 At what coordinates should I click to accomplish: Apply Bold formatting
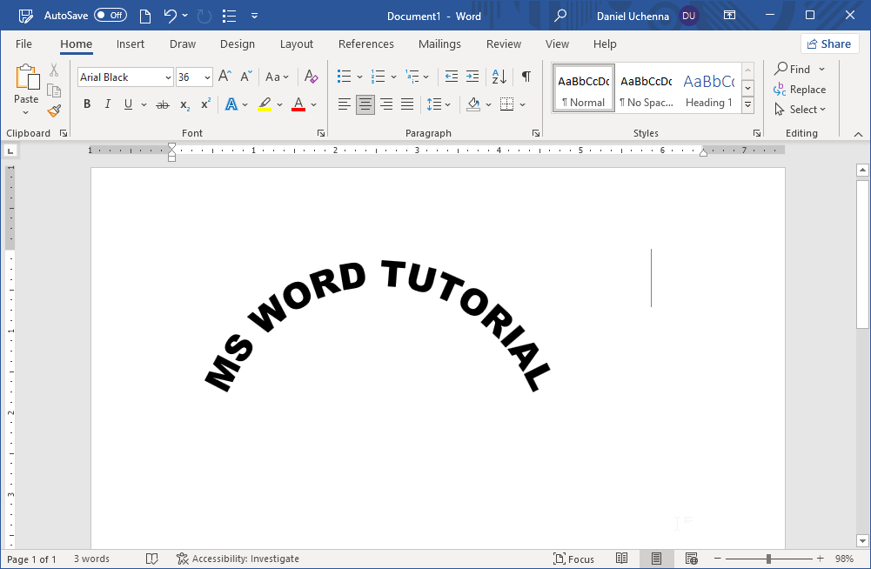[x=86, y=104]
